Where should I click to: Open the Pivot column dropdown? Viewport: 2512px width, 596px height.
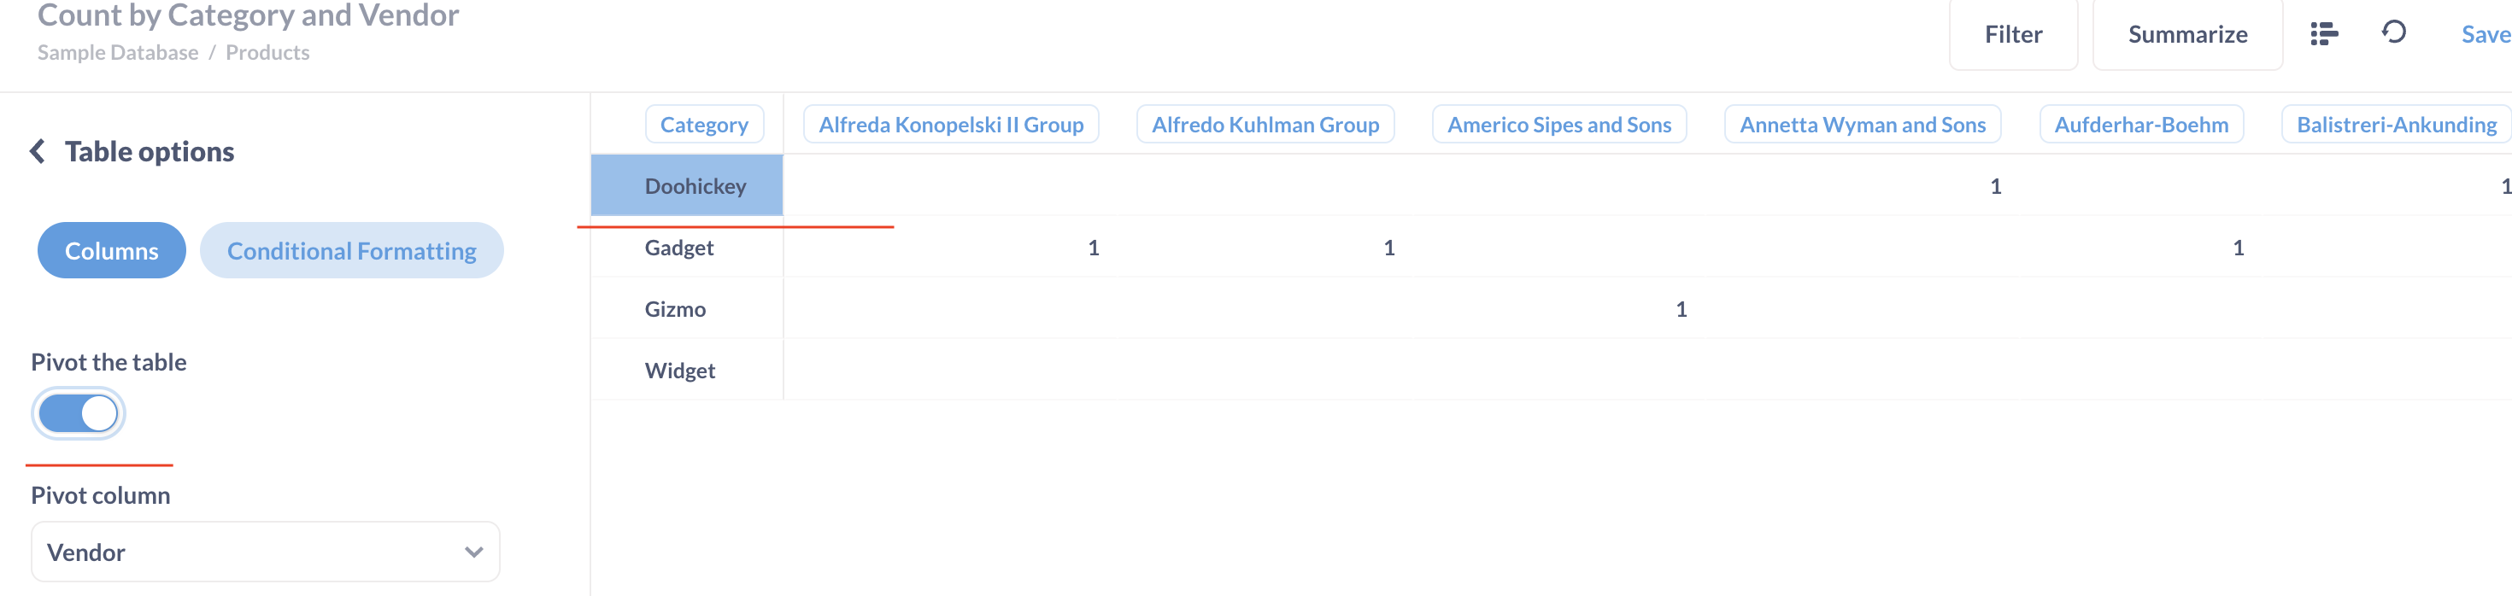pos(265,552)
